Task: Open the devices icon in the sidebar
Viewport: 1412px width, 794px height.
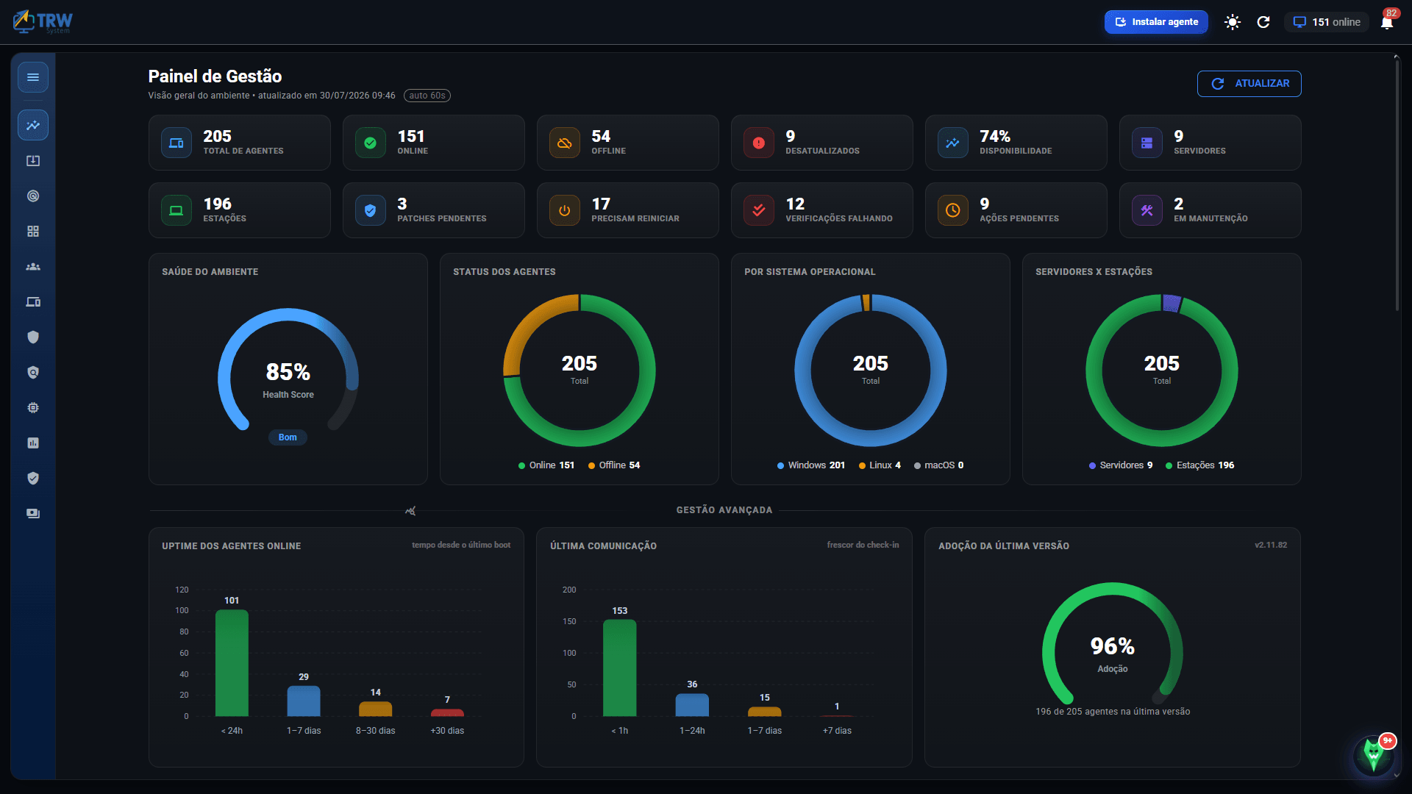Action: pos(33,301)
